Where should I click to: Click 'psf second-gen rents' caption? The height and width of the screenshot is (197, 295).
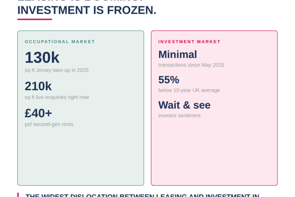pos(49,124)
